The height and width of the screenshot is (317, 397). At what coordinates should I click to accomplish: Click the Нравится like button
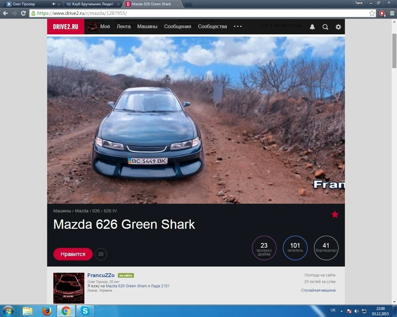click(x=73, y=254)
